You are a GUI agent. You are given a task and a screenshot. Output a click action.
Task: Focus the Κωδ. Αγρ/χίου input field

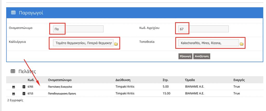click(x=203, y=29)
